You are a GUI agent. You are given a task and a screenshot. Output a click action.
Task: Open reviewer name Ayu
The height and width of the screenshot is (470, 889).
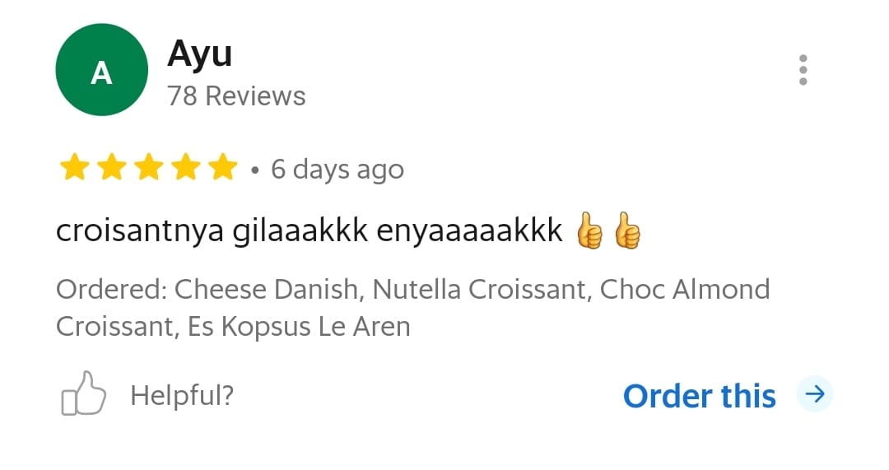point(199,54)
